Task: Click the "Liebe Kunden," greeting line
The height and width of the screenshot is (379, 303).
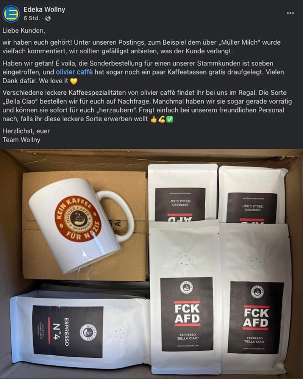Action: pos(24,31)
